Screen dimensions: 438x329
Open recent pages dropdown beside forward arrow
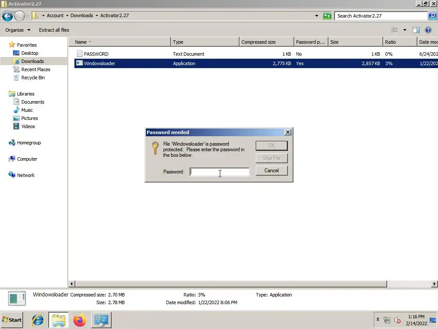(x=27, y=16)
